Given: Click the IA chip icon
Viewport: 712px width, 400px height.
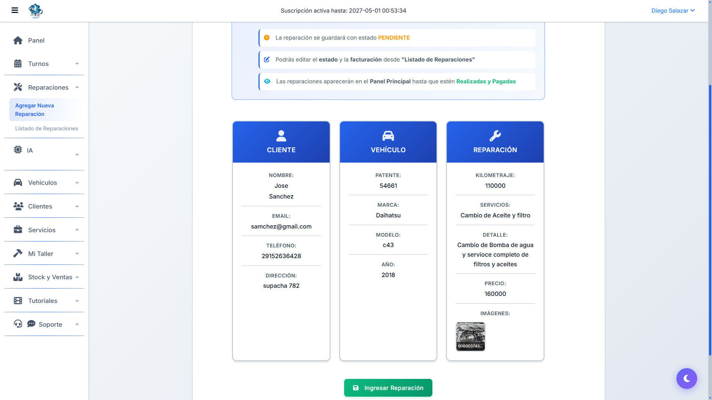Looking at the screenshot, I should [x=18, y=150].
